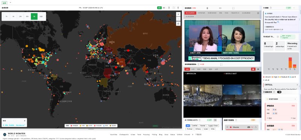Set map time range to 1h
This screenshot has width=301, height=140.
click(6, 17)
